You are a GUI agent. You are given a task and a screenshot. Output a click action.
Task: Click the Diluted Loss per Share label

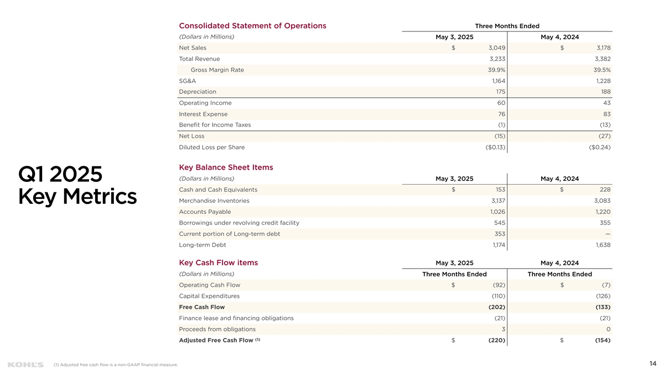coord(211,148)
